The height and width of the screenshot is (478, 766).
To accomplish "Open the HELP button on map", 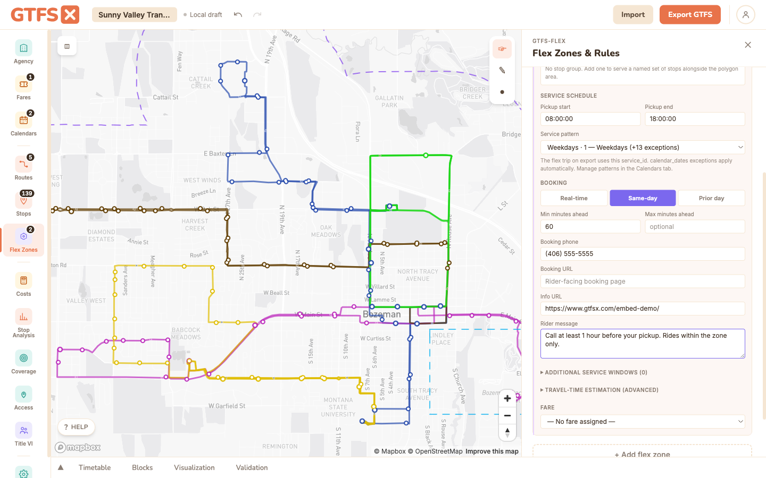I will [x=76, y=427].
